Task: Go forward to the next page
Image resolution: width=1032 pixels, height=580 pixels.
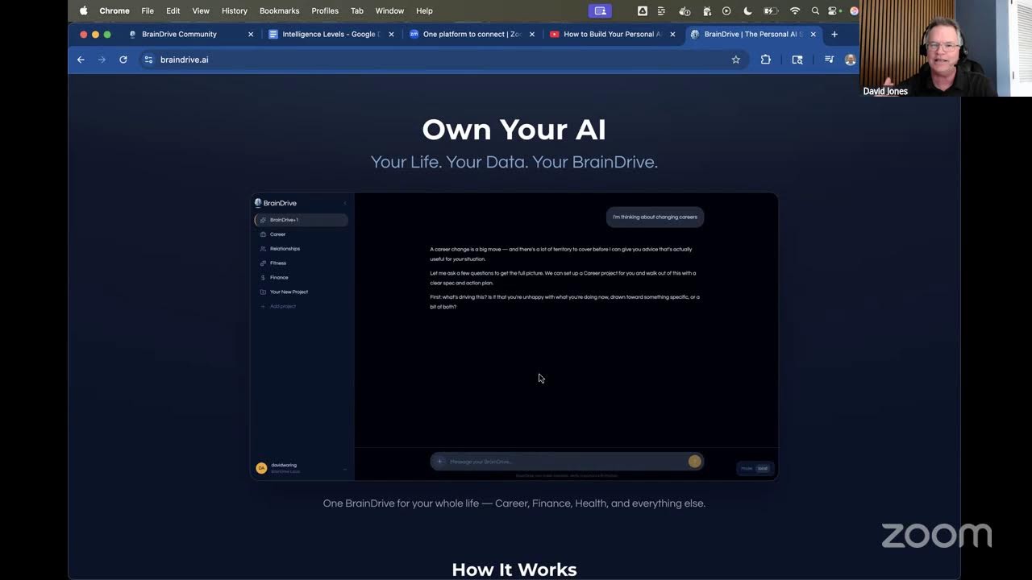Action: pos(102,60)
